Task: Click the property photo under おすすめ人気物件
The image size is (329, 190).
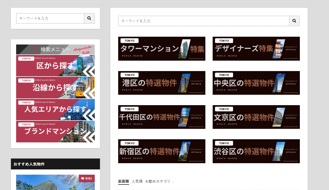Action: click(x=47, y=185)
